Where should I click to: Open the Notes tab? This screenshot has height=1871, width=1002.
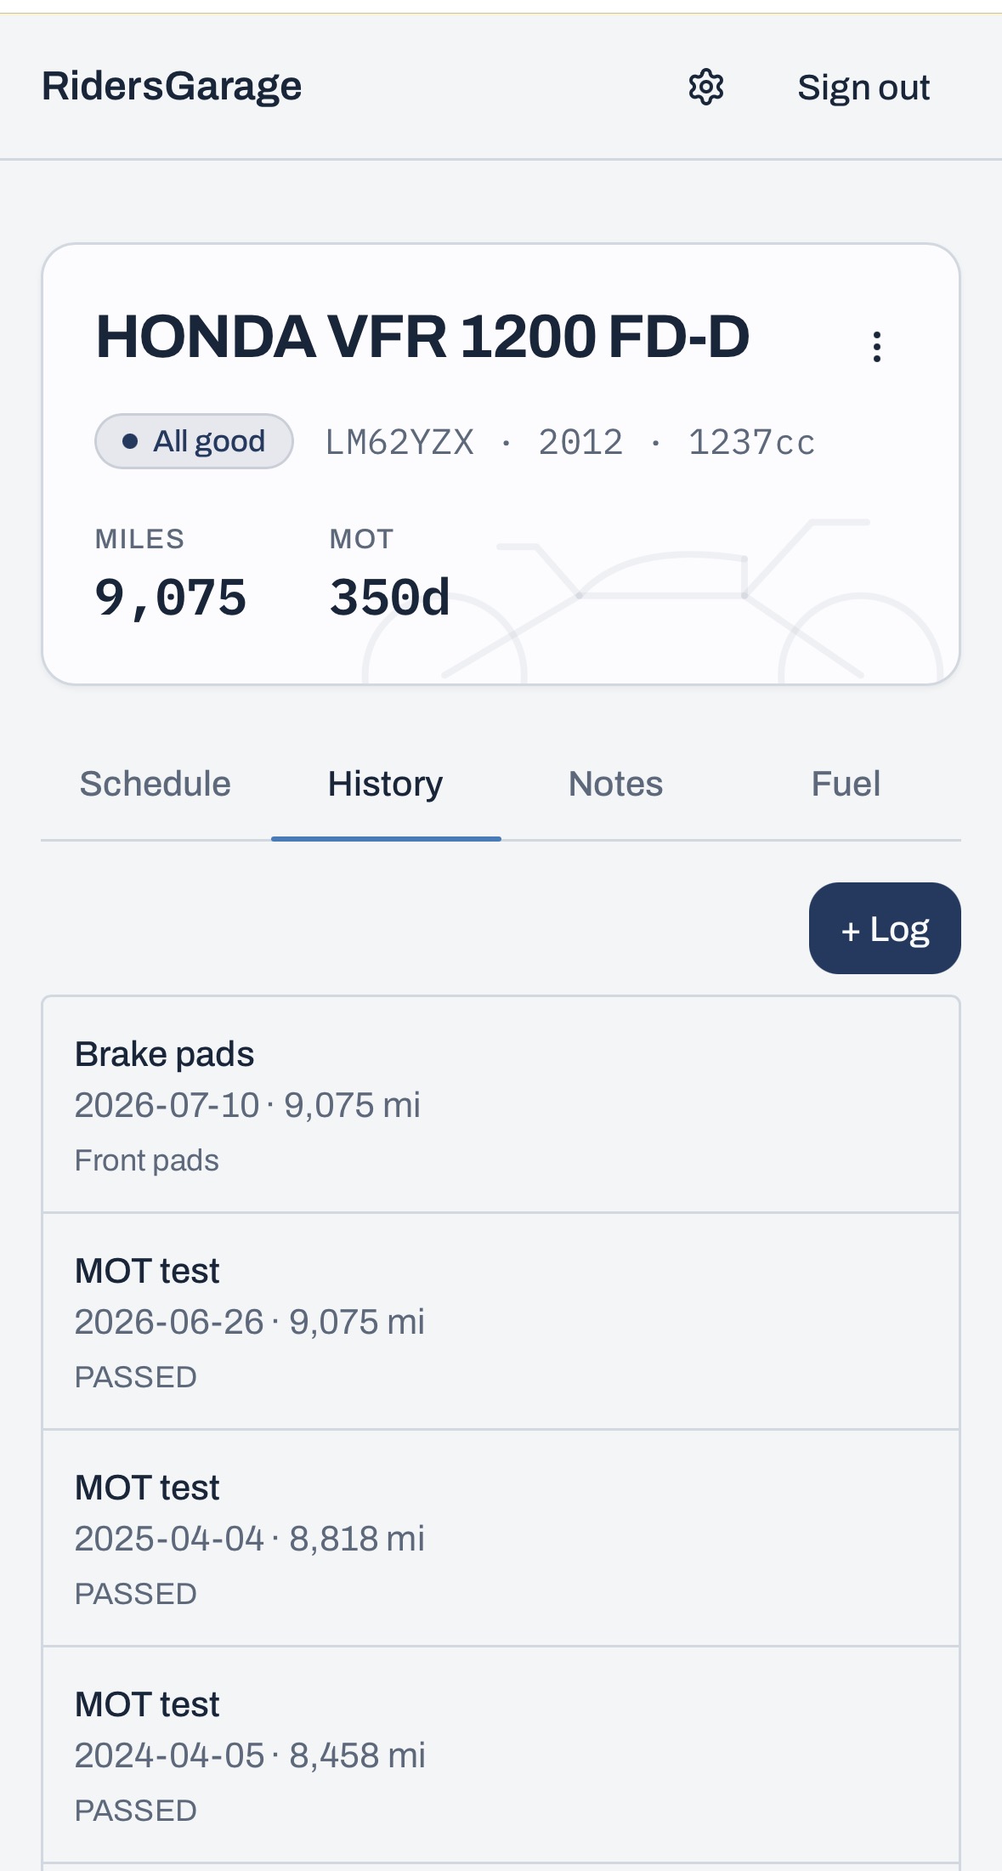coord(616,784)
